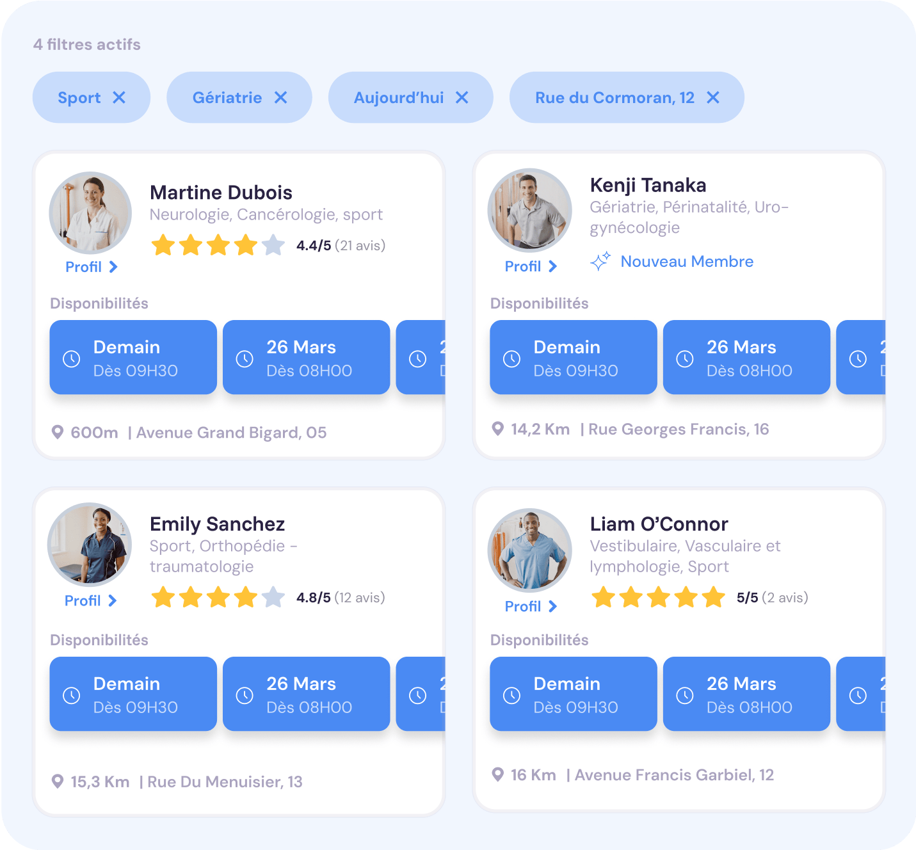Clear the Aujourd'hui filter X icon

462,97
